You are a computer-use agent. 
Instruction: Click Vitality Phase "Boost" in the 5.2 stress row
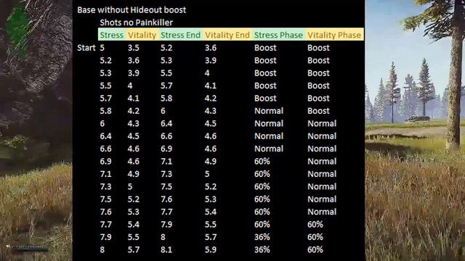(x=318, y=60)
